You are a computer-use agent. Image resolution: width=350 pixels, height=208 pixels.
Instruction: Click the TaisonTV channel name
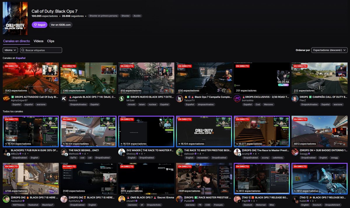coord(190,100)
